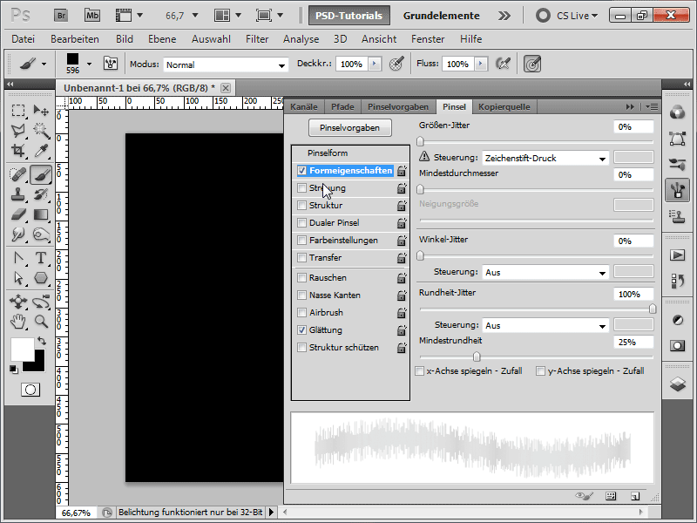
Task: Open the Ebene menu
Action: coord(162,39)
